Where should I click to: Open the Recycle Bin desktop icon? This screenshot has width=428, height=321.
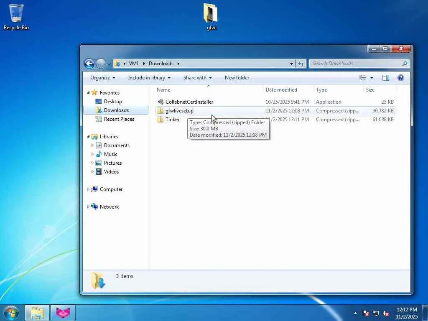(16, 16)
